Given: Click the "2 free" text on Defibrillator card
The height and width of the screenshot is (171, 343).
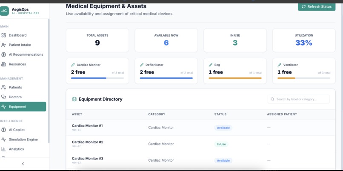Looking at the screenshot, I should pos(147,72).
